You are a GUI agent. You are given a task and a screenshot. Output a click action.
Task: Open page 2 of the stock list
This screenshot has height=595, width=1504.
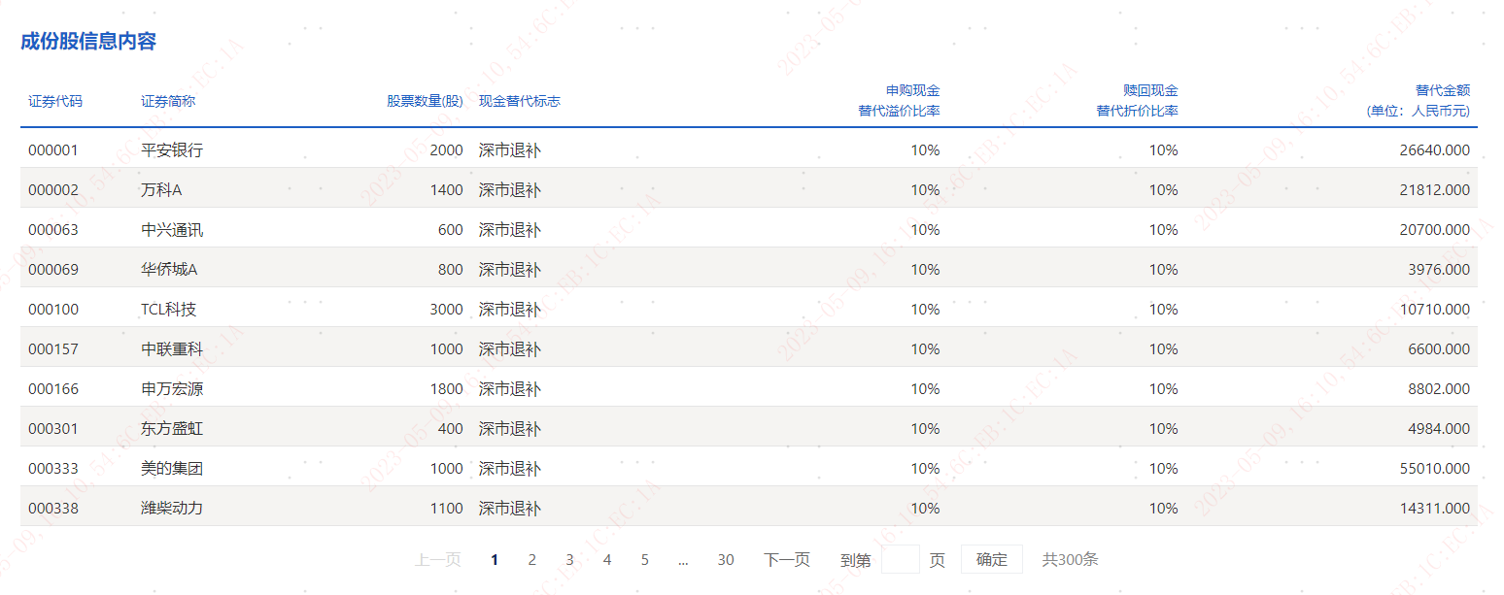[531, 560]
